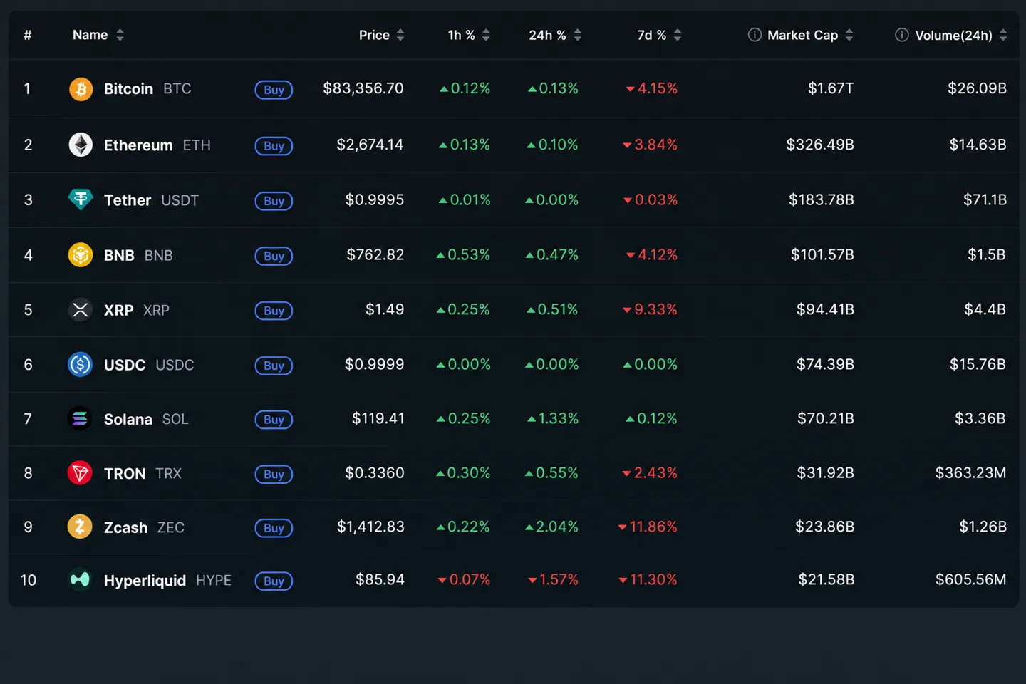Buy Bitcoin using its Buy button

point(274,90)
